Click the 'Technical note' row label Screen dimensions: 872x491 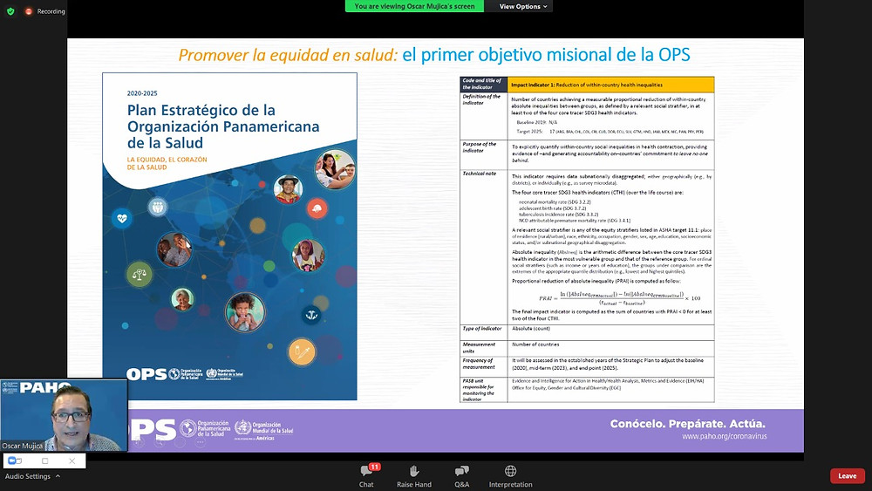pyautogui.click(x=479, y=174)
